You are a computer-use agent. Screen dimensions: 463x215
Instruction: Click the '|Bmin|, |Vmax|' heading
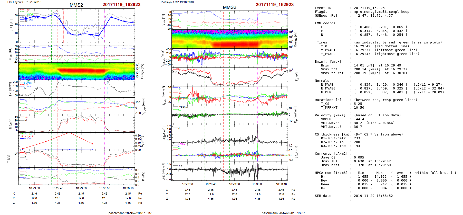(327, 62)
